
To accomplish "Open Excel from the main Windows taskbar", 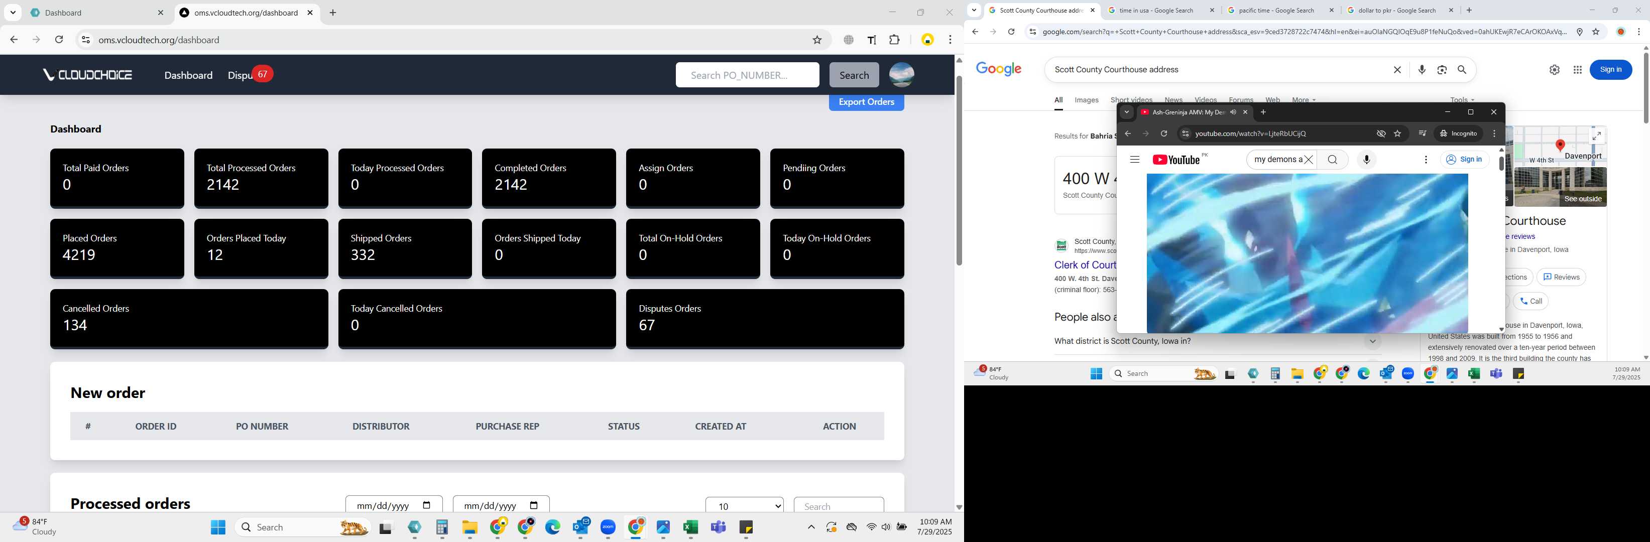I will (690, 527).
